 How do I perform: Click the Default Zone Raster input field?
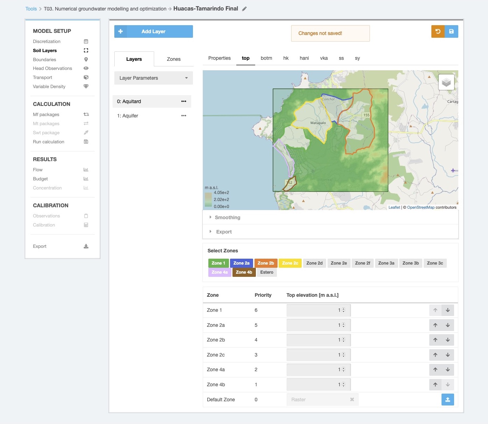[x=322, y=400]
